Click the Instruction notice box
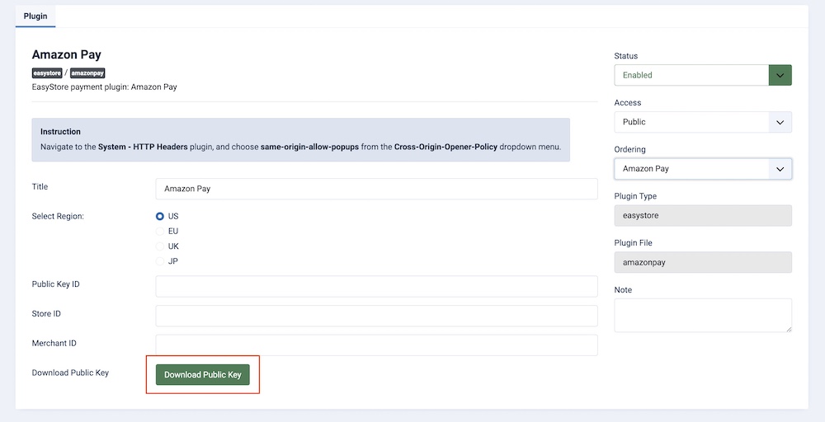Screen dimensions: 825x422 [300, 139]
